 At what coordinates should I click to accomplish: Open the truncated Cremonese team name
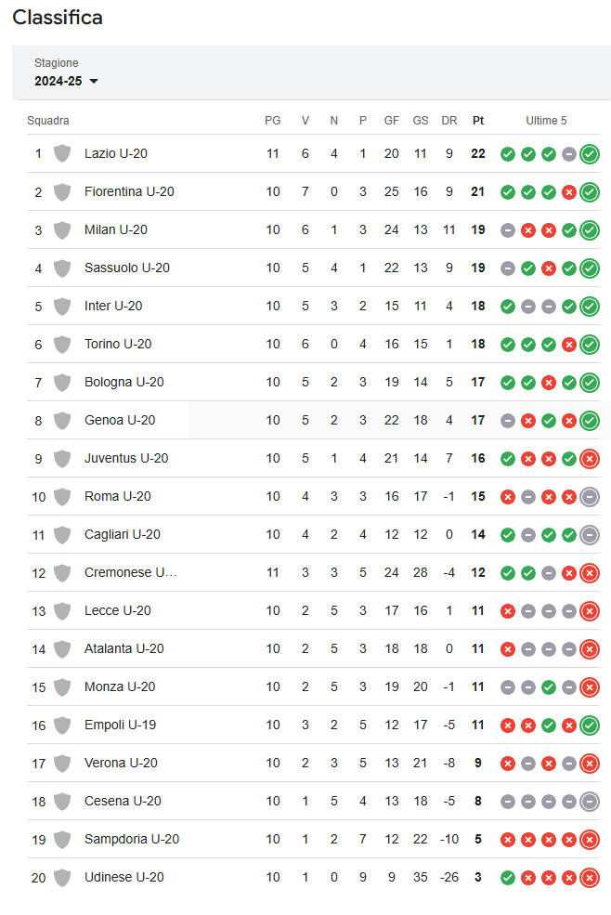pos(130,572)
